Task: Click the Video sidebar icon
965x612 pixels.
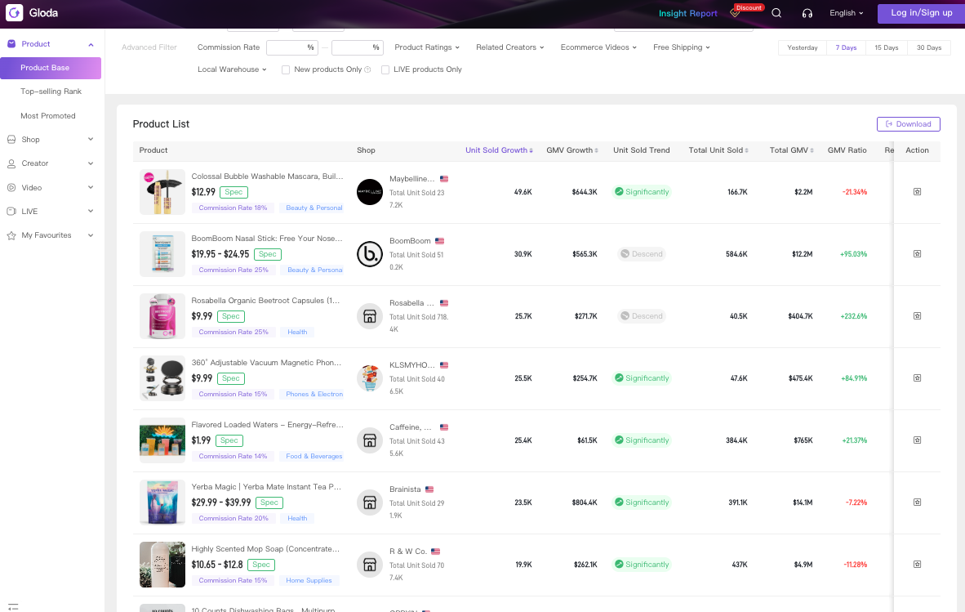Action: 11,188
